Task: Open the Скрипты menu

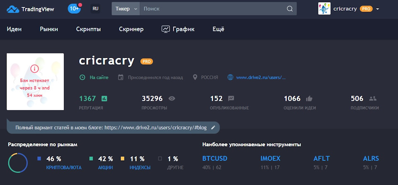Action: click(89, 29)
